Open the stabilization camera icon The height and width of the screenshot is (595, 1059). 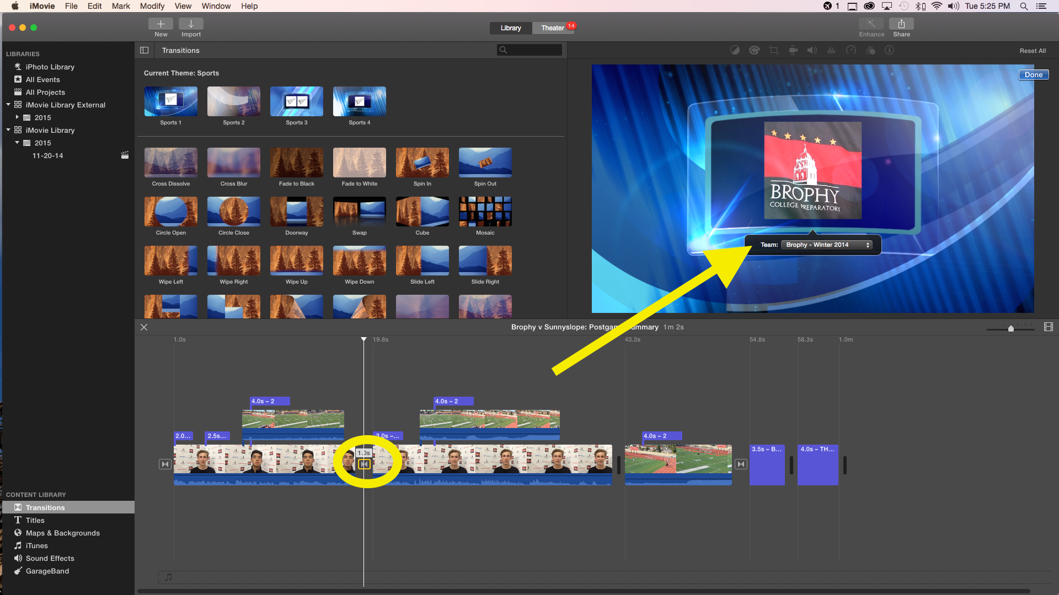(793, 50)
